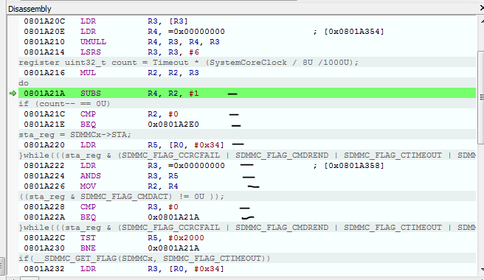The height and width of the screenshot is (280, 484).
Task: Click the 'if (count-- == 0U)' source line
Action: point(247,104)
